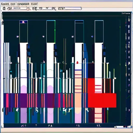Click the small white icon left of first column
133x133 pixels.
18,36
